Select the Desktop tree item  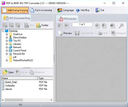14,31
